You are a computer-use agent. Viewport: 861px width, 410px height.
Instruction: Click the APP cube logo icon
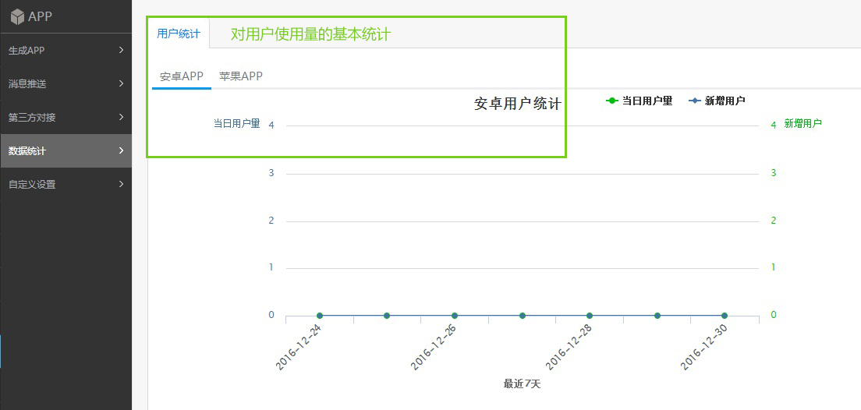16,16
